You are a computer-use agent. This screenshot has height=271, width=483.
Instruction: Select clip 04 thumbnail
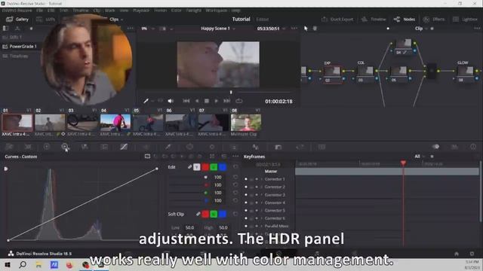115,122
